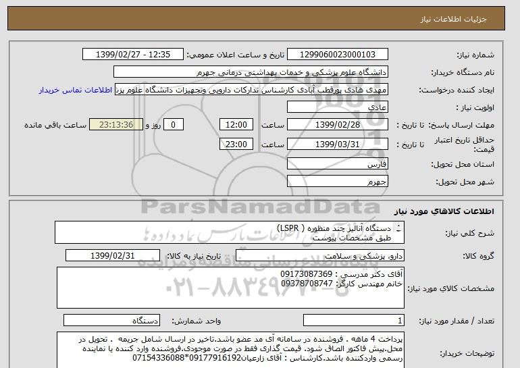Click the شماره نیاز label
The image size is (520, 368).
(475, 55)
